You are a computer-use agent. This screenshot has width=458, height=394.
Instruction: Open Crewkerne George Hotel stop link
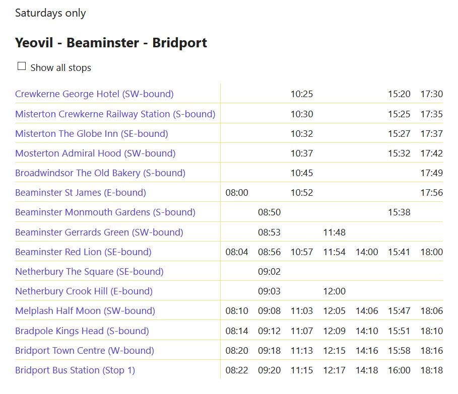tap(94, 94)
